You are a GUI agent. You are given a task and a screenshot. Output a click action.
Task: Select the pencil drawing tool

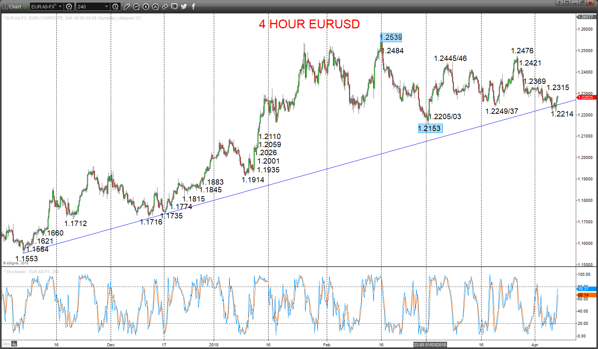click(x=126, y=7)
